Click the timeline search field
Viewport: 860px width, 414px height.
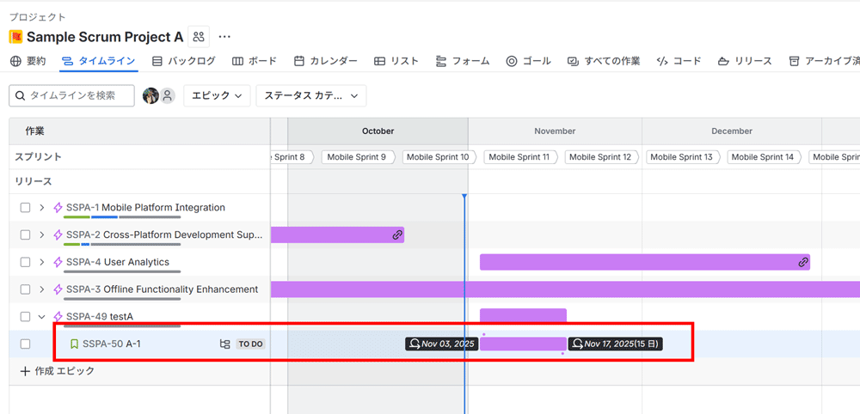pos(72,96)
